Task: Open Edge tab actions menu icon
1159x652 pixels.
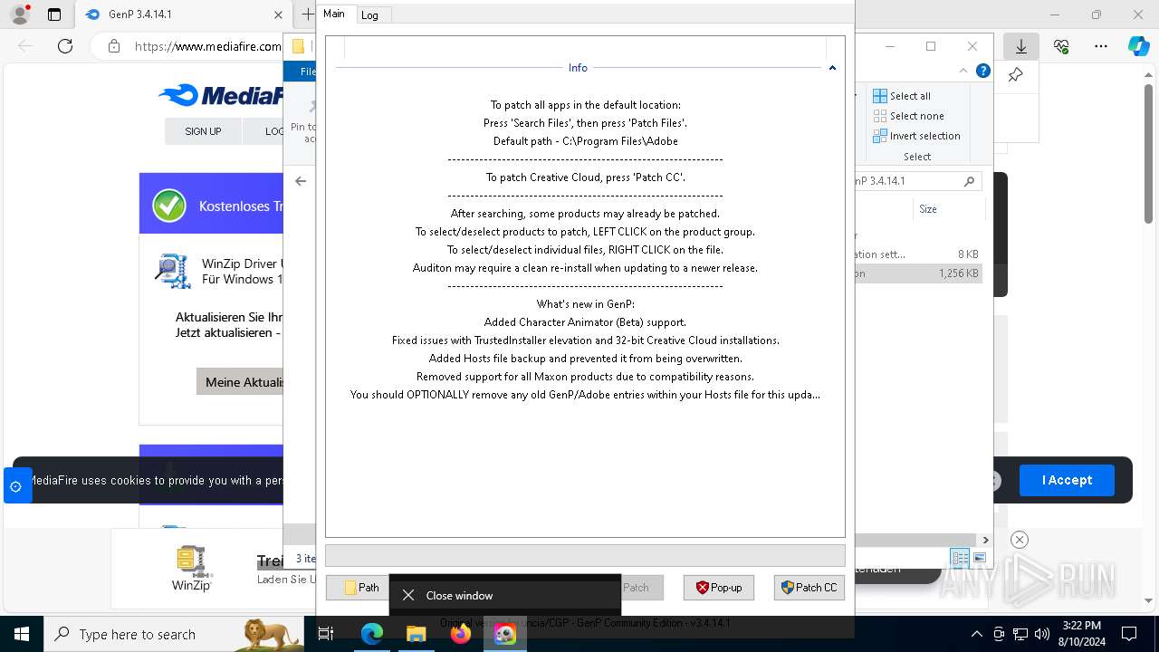Action: (54, 14)
